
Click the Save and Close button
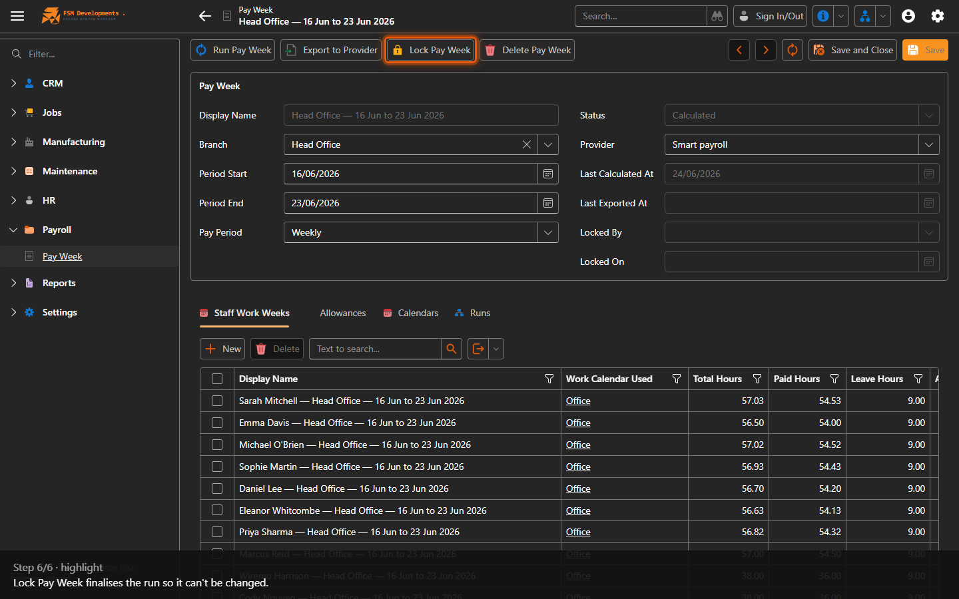coord(852,50)
